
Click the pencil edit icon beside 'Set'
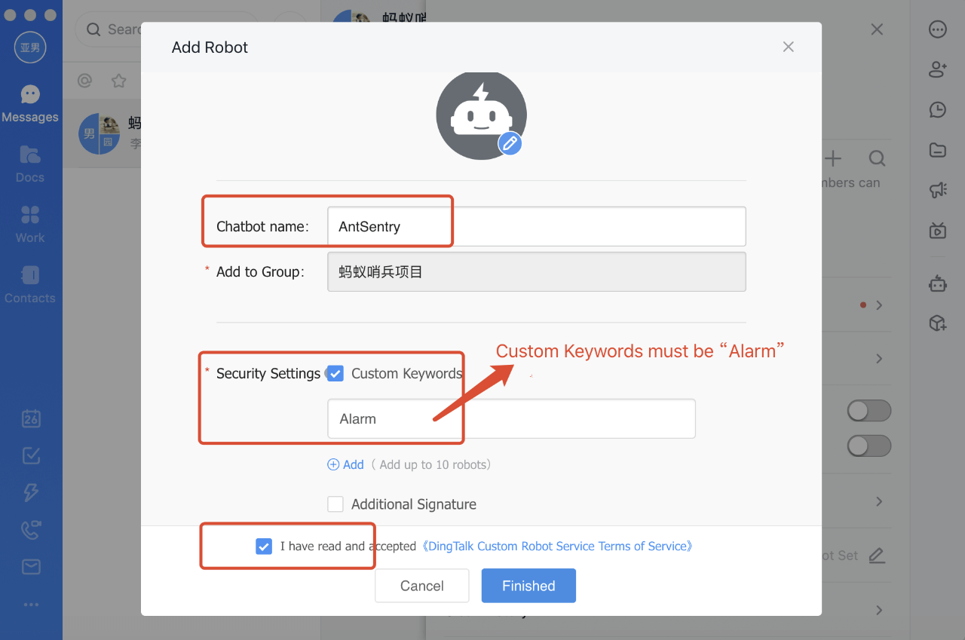click(x=876, y=556)
